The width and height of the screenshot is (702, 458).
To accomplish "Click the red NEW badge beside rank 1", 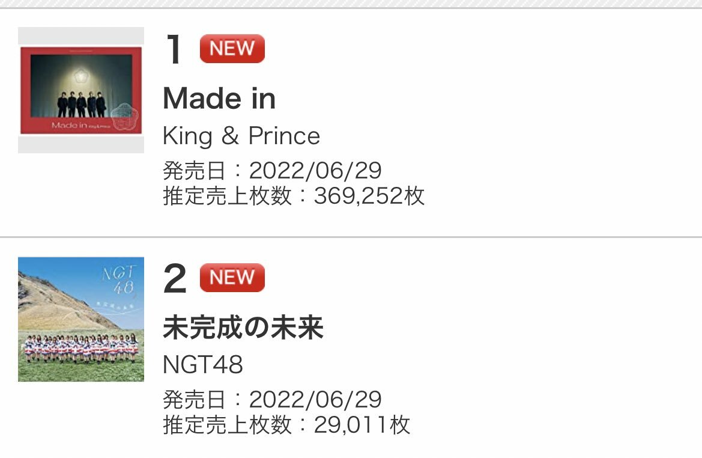I will [x=232, y=49].
